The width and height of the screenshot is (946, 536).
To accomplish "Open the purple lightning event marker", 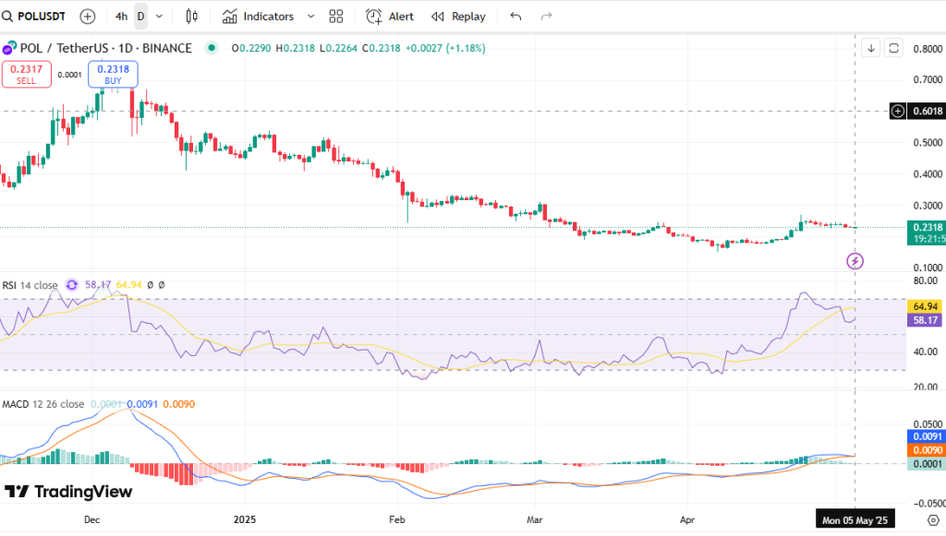I will [x=855, y=261].
